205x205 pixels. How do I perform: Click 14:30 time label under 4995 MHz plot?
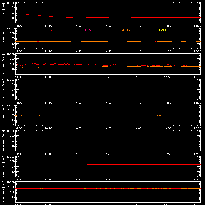pyautogui.click(x=108, y=154)
